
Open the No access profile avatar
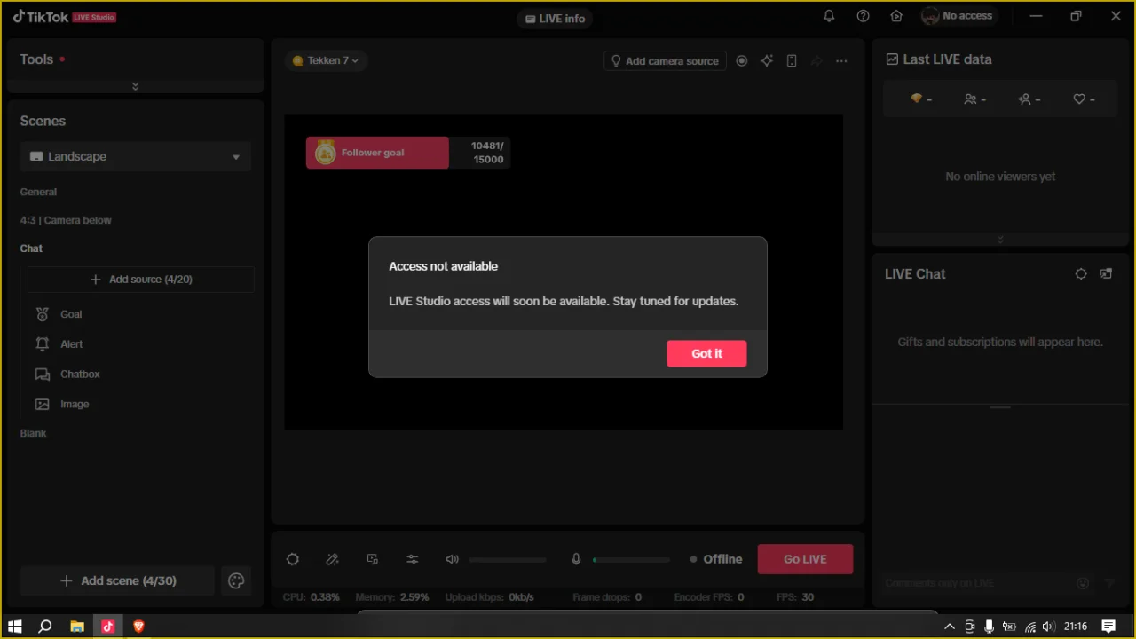[x=930, y=16]
